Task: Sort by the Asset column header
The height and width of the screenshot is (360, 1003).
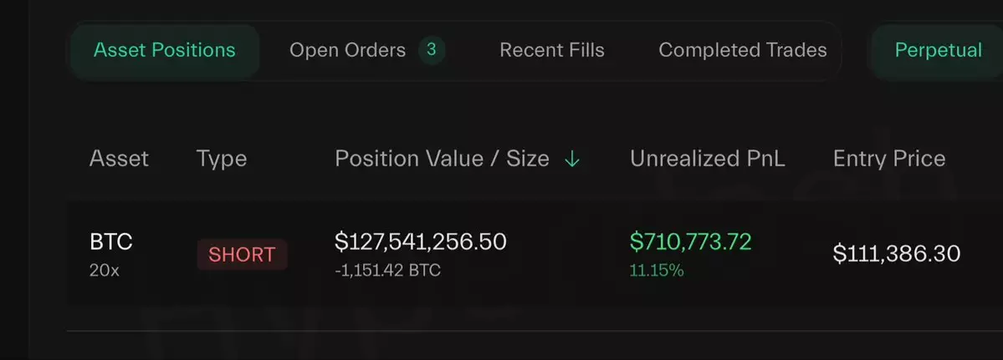Action: (119, 159)
